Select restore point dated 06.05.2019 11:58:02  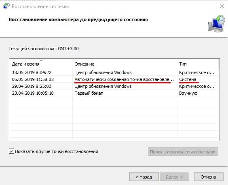(114, 79)
